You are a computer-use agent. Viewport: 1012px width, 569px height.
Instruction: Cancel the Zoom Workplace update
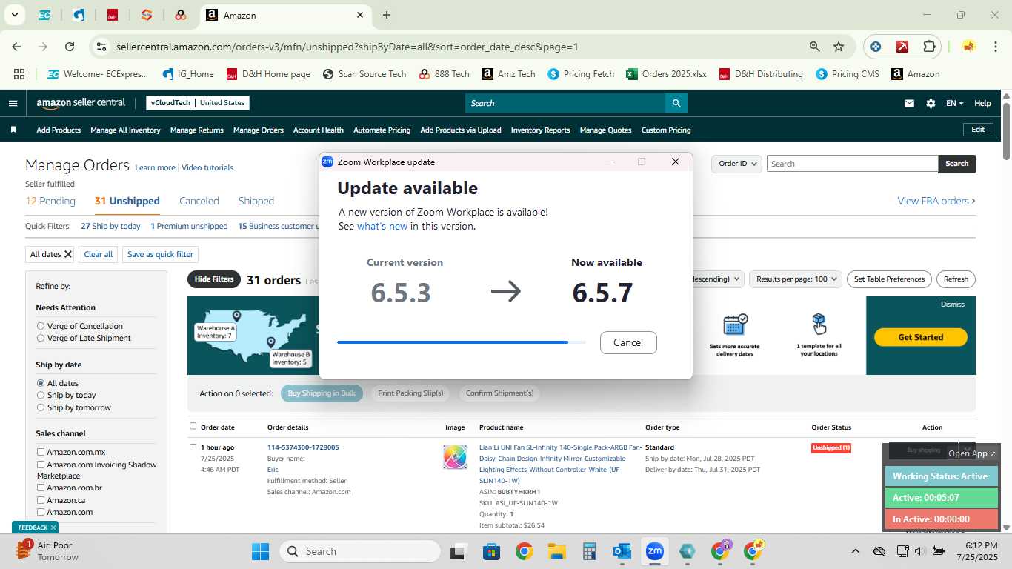click(628, 342)
